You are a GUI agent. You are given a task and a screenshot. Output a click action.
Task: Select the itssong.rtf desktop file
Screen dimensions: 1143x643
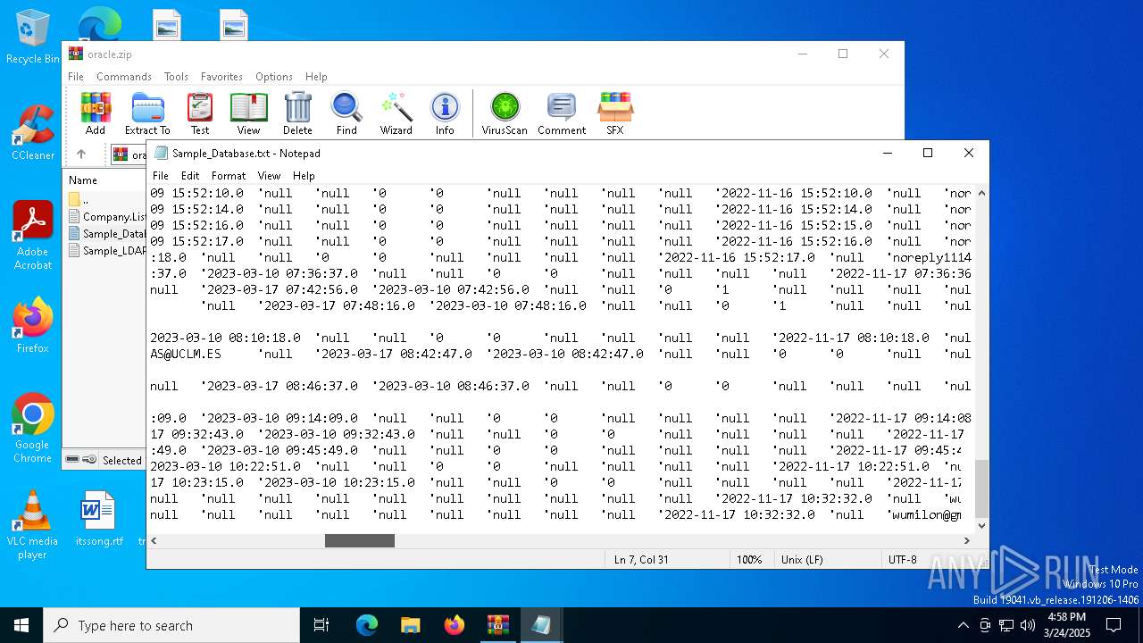pyautogui.click(x=98, y=519)
